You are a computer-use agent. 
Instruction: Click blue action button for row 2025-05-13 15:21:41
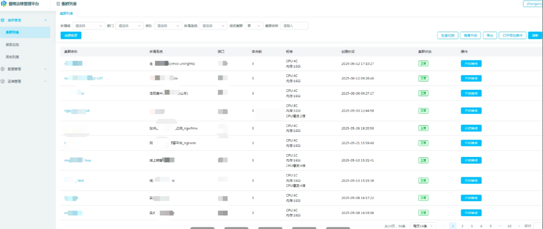pos(471,161)
